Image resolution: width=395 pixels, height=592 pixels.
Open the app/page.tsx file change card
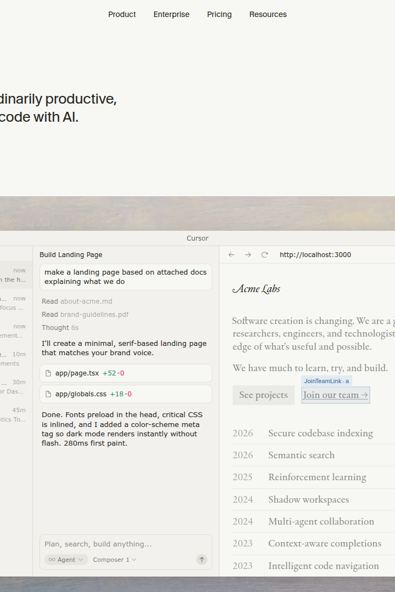point(126,373)
